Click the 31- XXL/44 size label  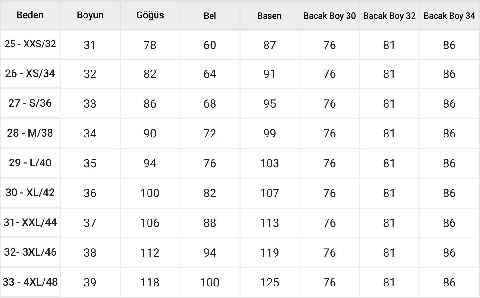30,222
